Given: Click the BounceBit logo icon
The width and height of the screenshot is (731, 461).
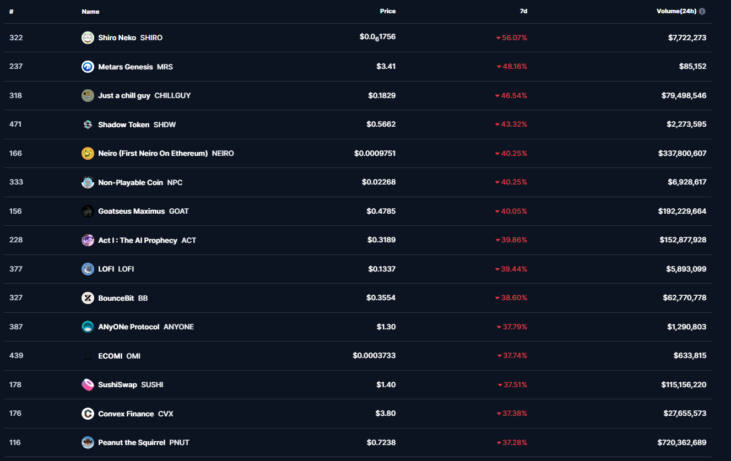Looking at the screenshot, I should coord(88,298).
